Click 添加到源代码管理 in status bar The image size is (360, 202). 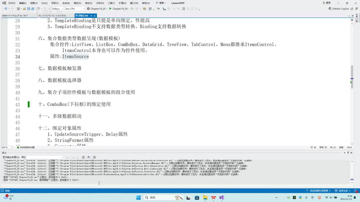pyautogui.click(x=318, y=191)
